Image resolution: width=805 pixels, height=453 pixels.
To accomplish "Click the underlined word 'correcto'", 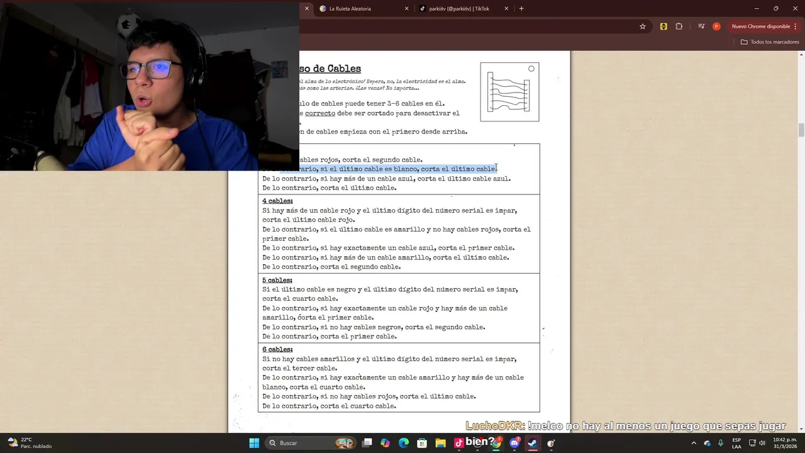I will 320,113.
